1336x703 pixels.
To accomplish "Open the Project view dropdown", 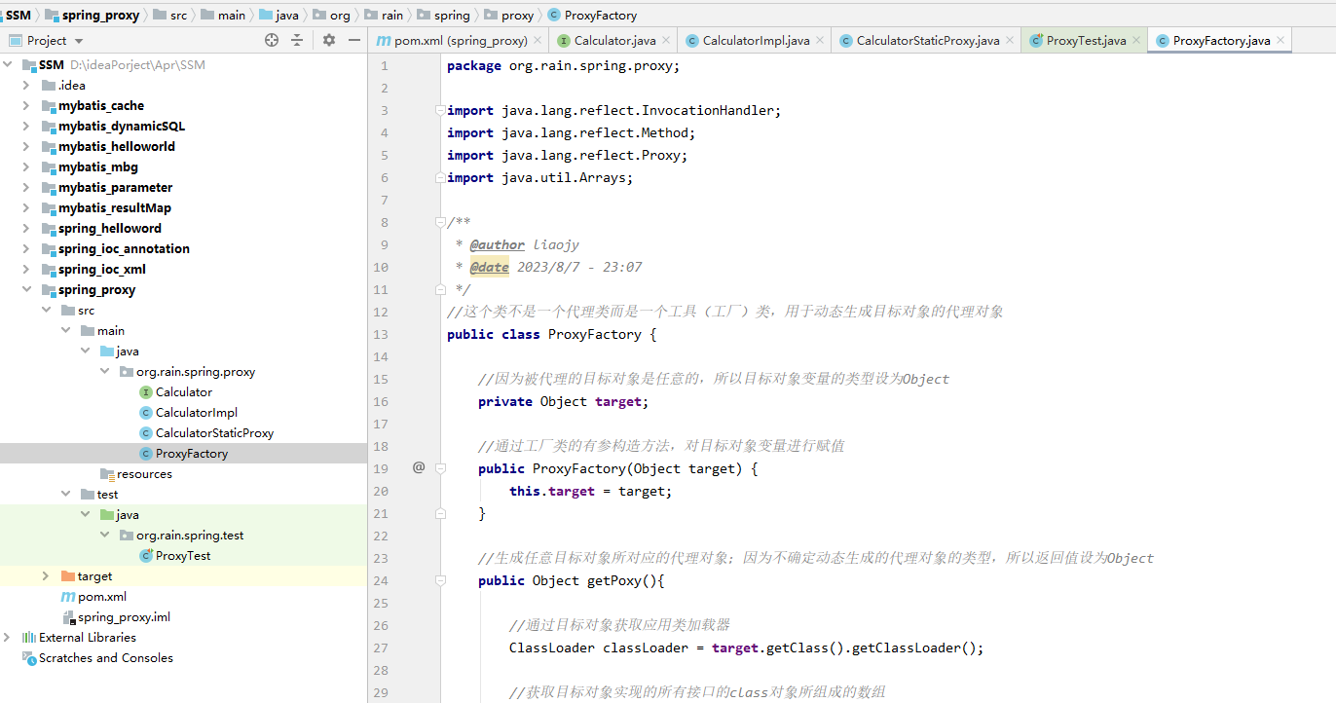I will pyautogui.click(x=46, y=40).
